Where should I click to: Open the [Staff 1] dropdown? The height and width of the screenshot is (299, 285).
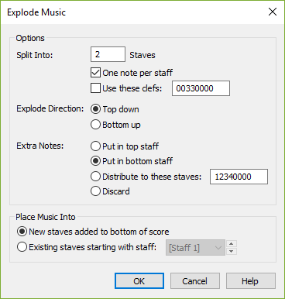pyautogui.click(x=195, y=248)
